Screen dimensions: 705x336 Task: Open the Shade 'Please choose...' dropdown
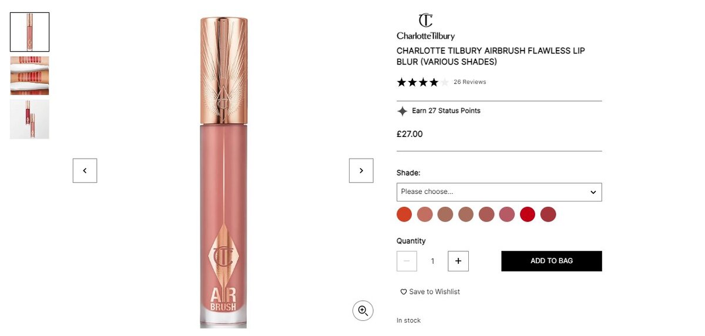499,192
